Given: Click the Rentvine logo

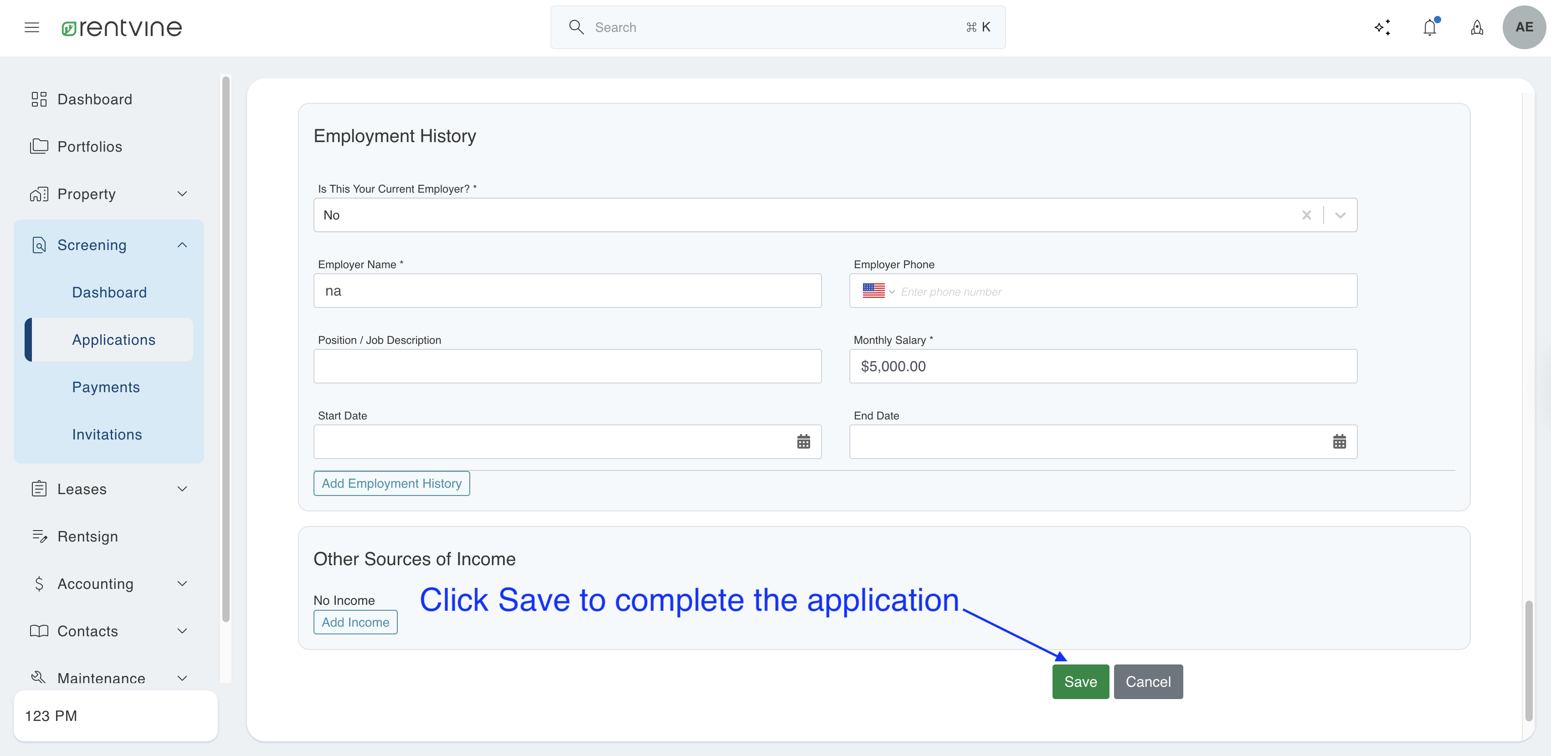Looking at the screenshot, I should point(122,28).
